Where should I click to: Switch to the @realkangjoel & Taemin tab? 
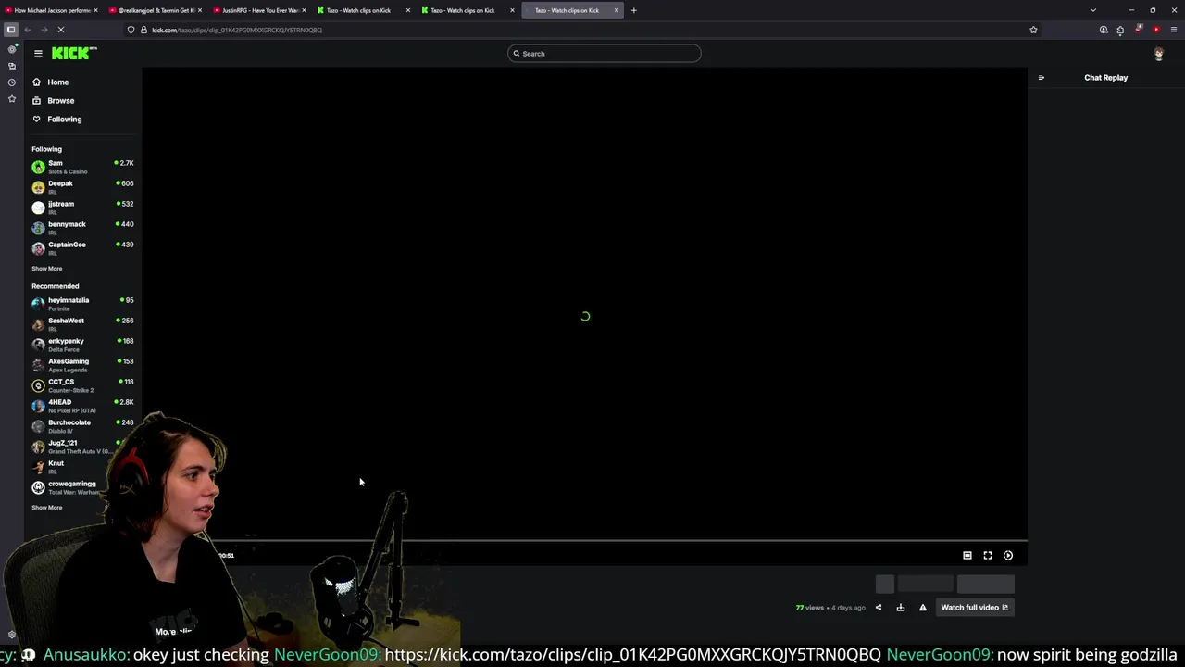pyautogui.click(x=156, y=10)
